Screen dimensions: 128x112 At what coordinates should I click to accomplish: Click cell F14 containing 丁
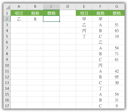click(100, 88)
